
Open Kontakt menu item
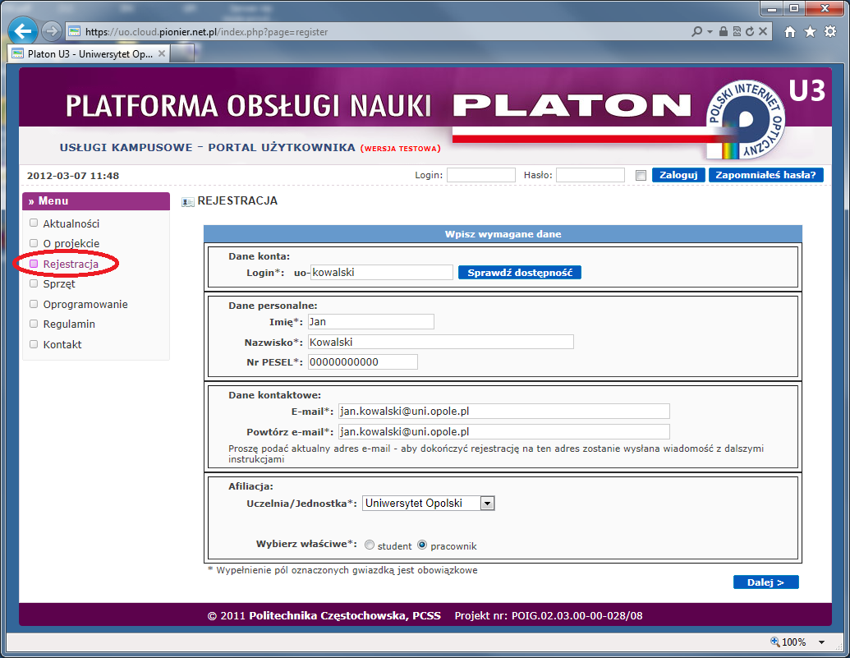coord(62,344)
